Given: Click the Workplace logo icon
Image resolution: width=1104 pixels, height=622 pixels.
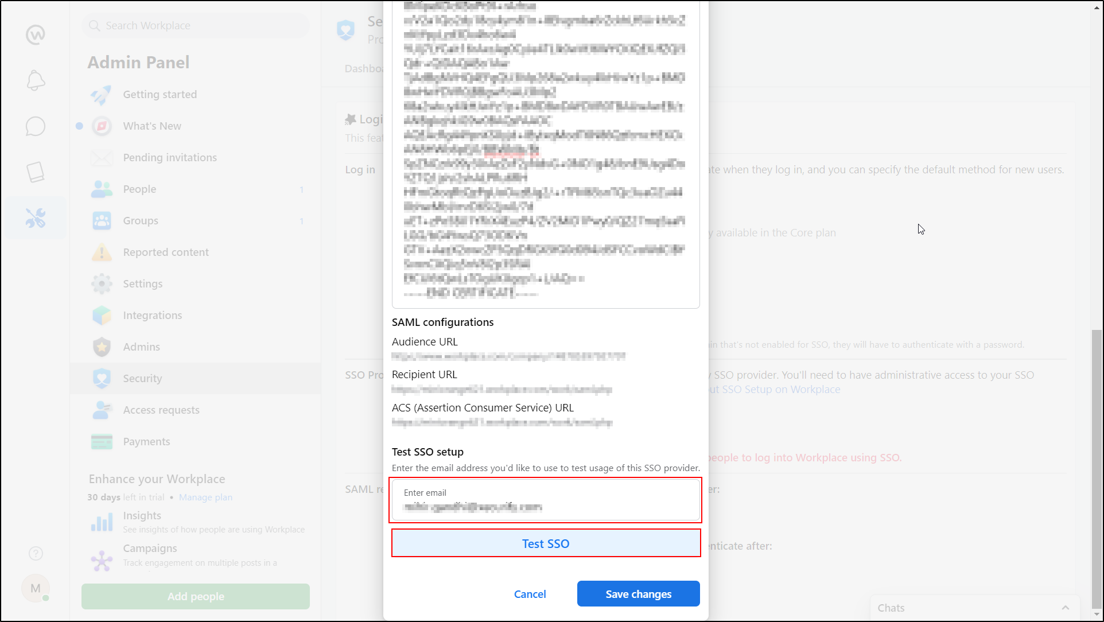Looking at the screenshot, I should click(35, 34).
